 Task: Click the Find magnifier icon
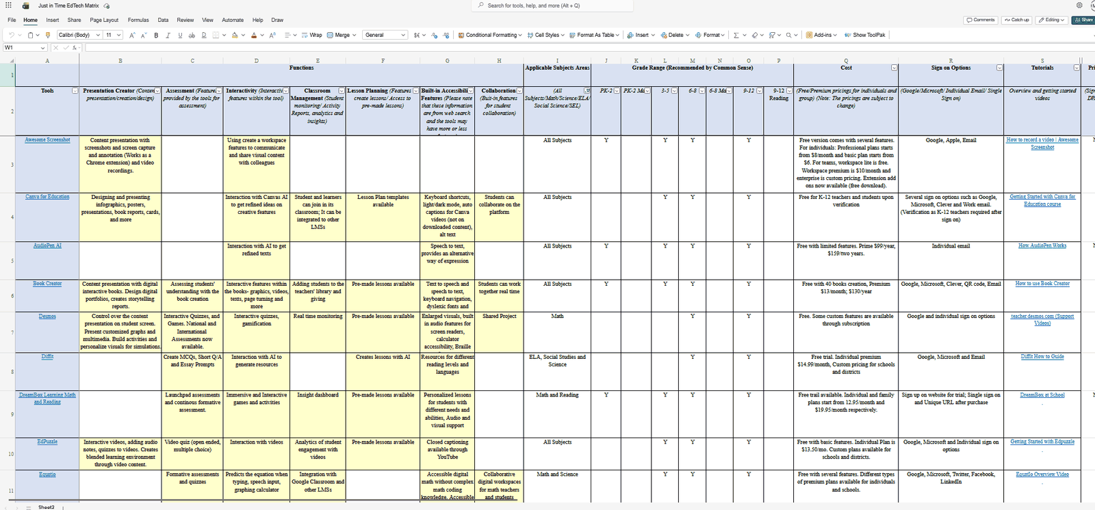tap(788, 35)
